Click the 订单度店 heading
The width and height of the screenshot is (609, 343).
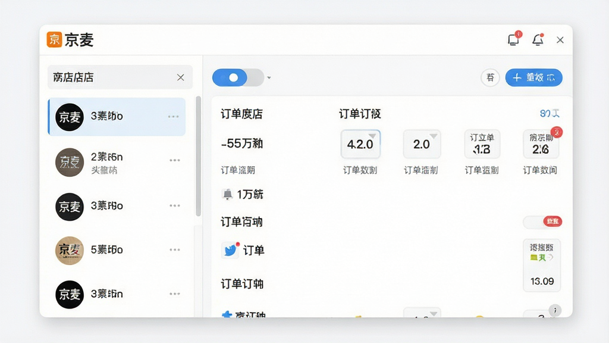click(241, 114)
